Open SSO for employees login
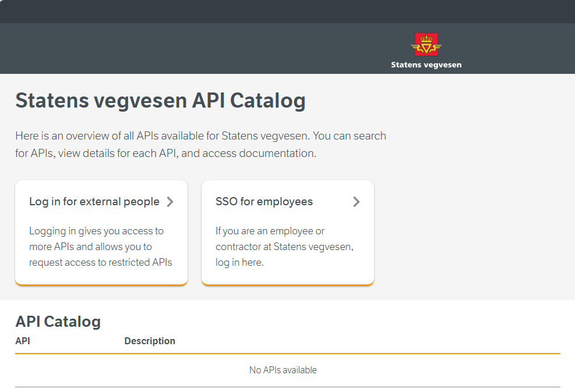 coord(288,233)
